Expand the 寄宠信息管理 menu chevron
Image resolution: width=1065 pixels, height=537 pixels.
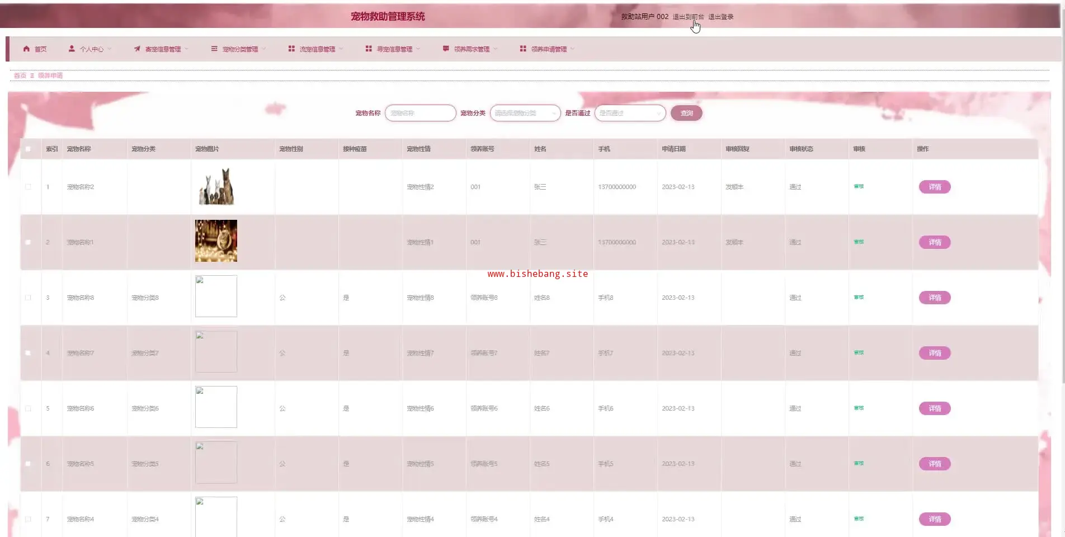tap(187, 49)
